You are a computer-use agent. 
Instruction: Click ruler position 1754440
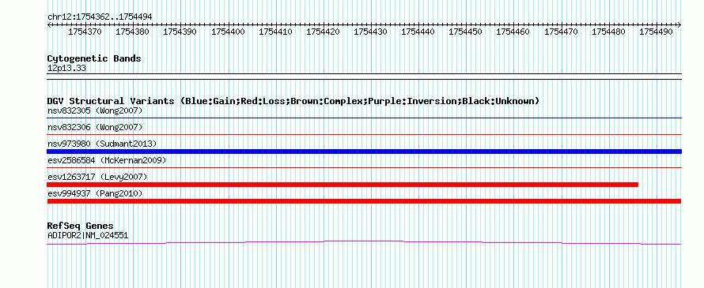(x=418, y=32)
